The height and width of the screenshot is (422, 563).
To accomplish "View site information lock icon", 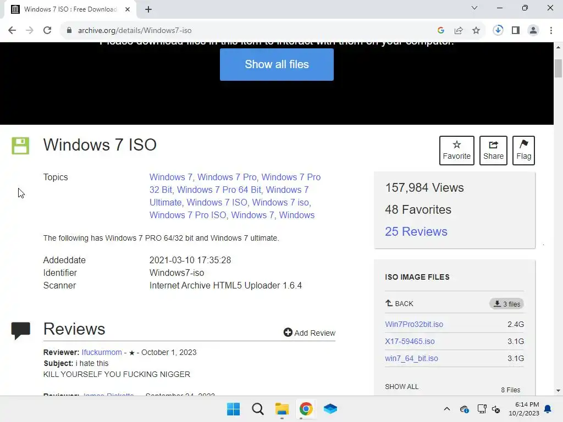I will [x=69, y=31].
